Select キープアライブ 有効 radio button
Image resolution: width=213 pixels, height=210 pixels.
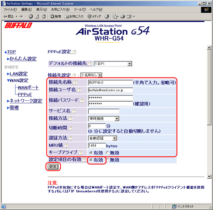pos(91,153)
